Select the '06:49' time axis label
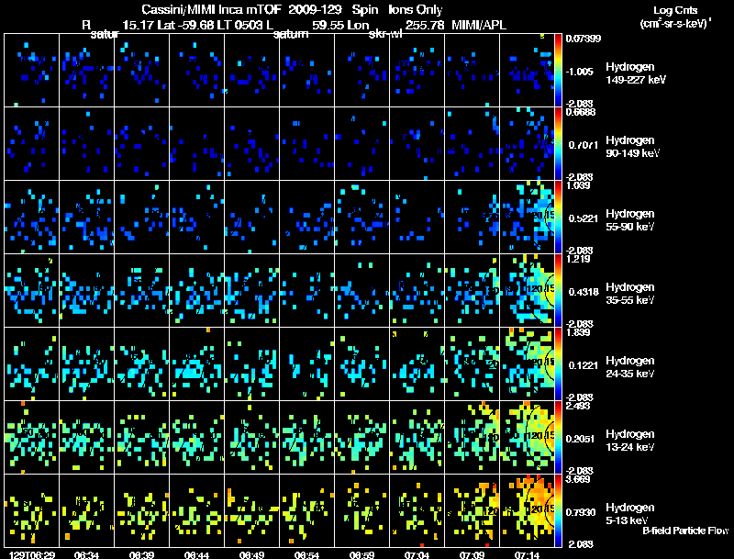Image resolution: width=734 pixels, height=559 pixels. pyautogui.click(x=251, y=555)
